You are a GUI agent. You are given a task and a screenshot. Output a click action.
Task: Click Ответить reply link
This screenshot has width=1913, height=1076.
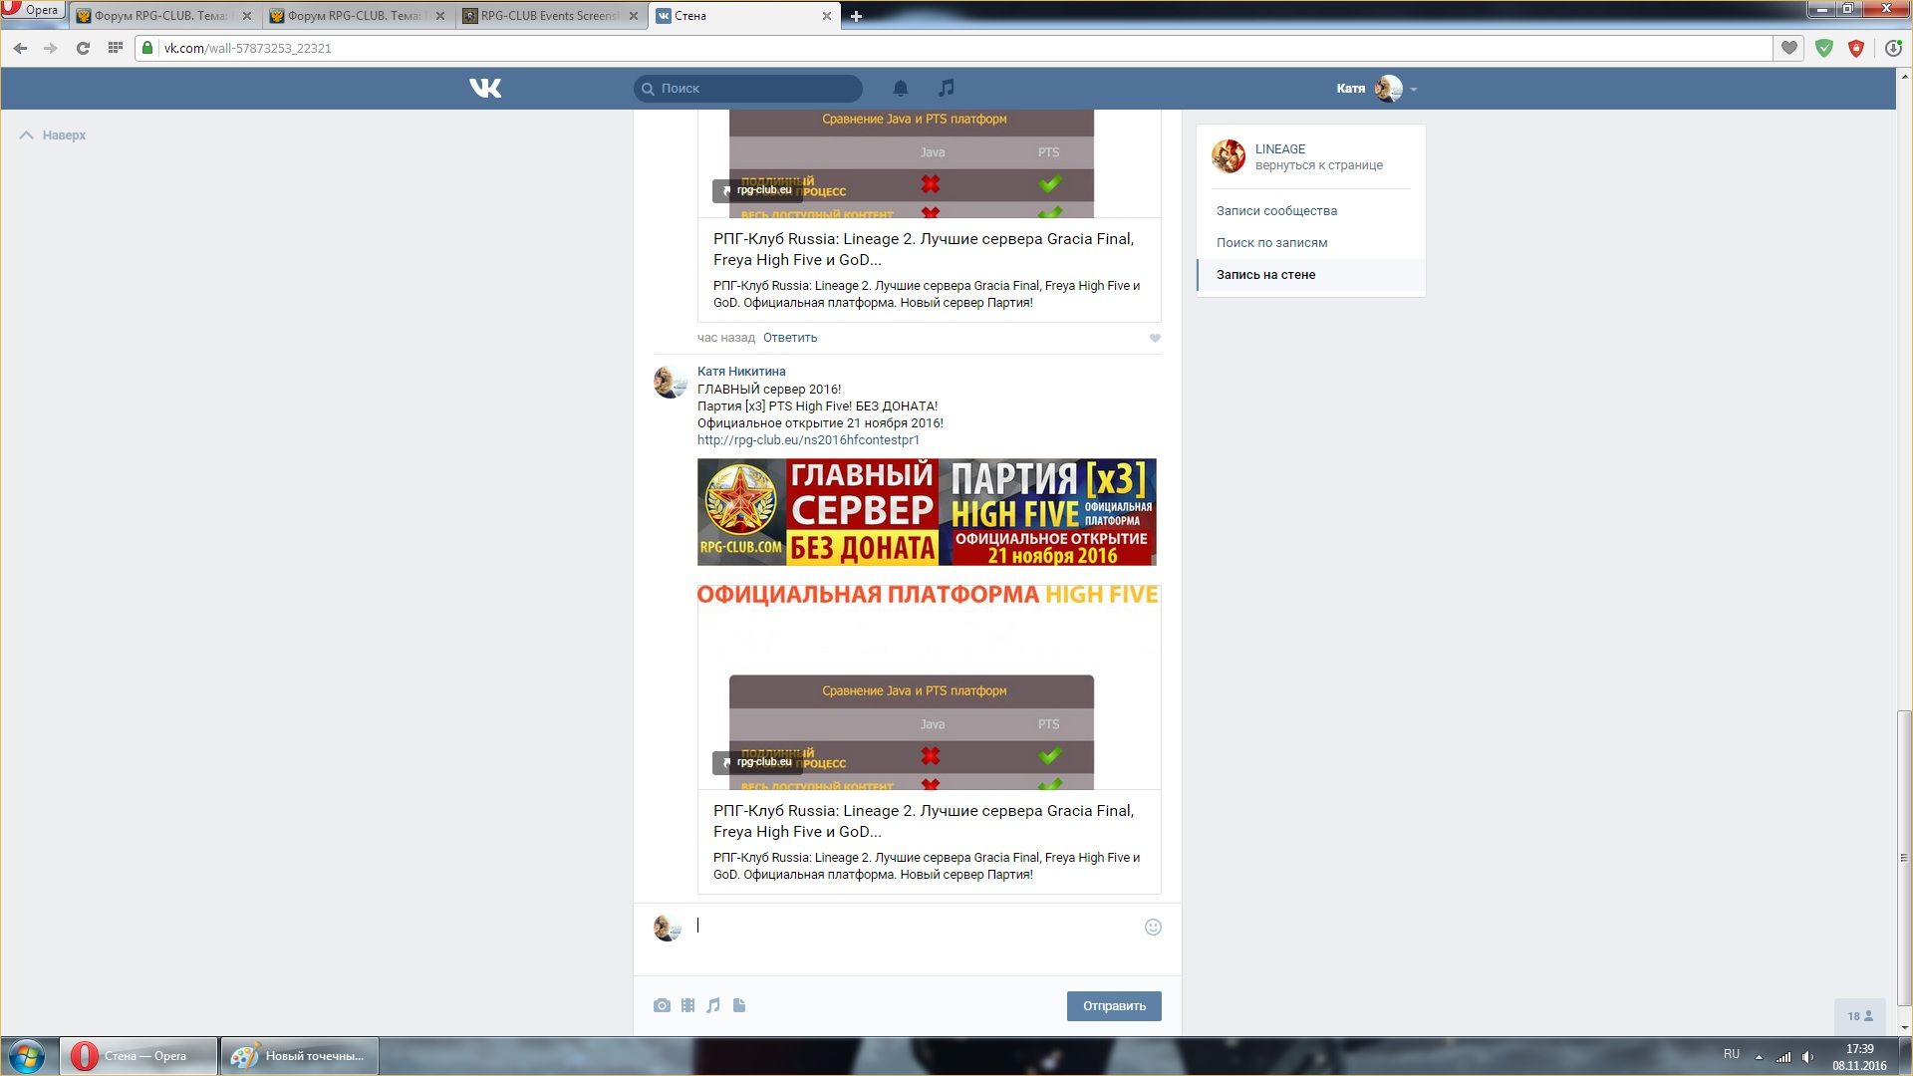tap(789, 338)
